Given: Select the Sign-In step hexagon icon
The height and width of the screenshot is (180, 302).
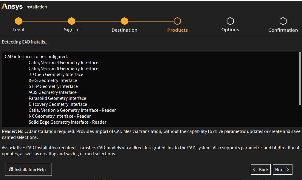Looking at the screenshot, I should (72, 21).
